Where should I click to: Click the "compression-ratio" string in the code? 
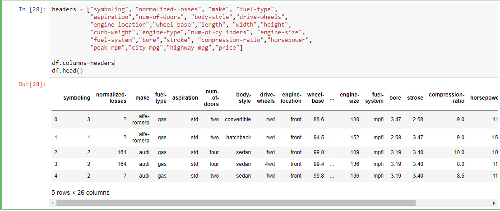231,40
